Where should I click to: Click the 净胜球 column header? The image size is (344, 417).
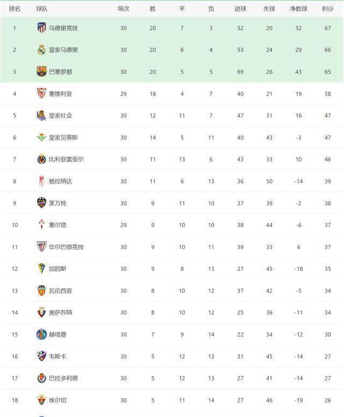[298, 9]
